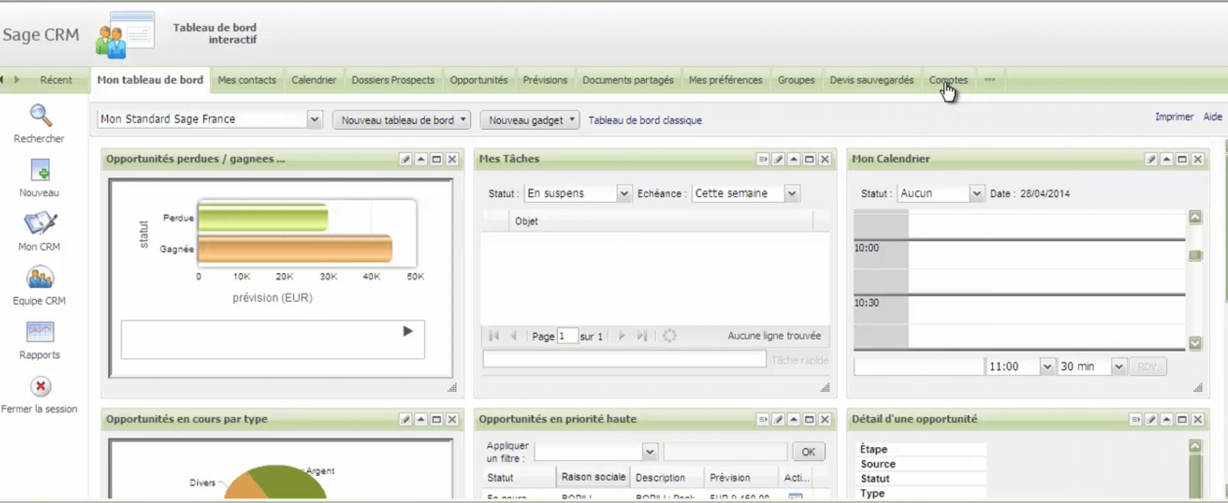1228x503 pixels.
Task: Open the Echéance dropdown showing Cette semaine
Action: click(792, 194)
